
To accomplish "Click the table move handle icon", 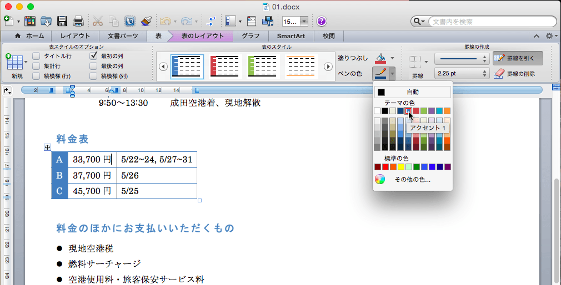I will [47, 147].
